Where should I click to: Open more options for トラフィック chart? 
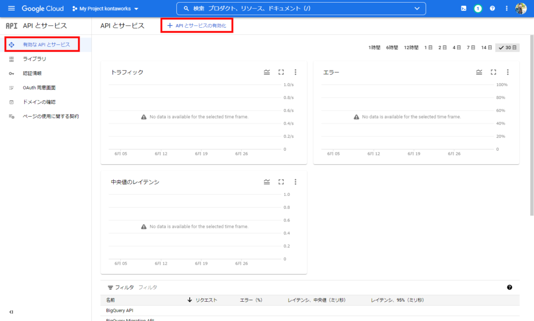coord(295,72)
